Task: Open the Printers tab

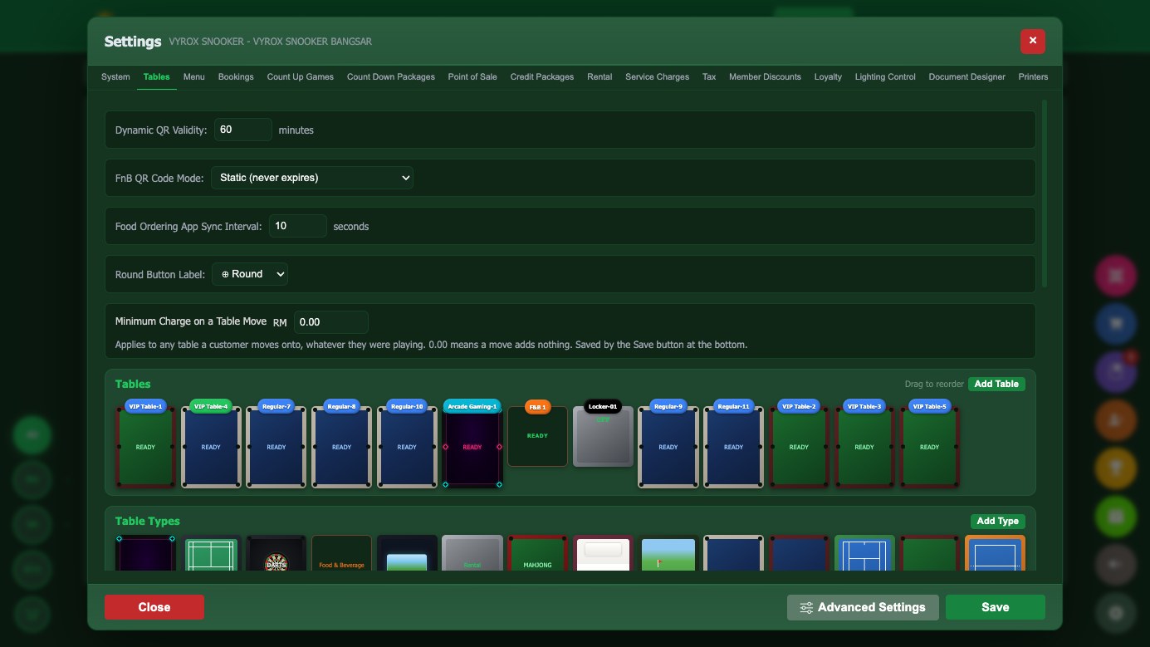Action: coord(1033,77)
